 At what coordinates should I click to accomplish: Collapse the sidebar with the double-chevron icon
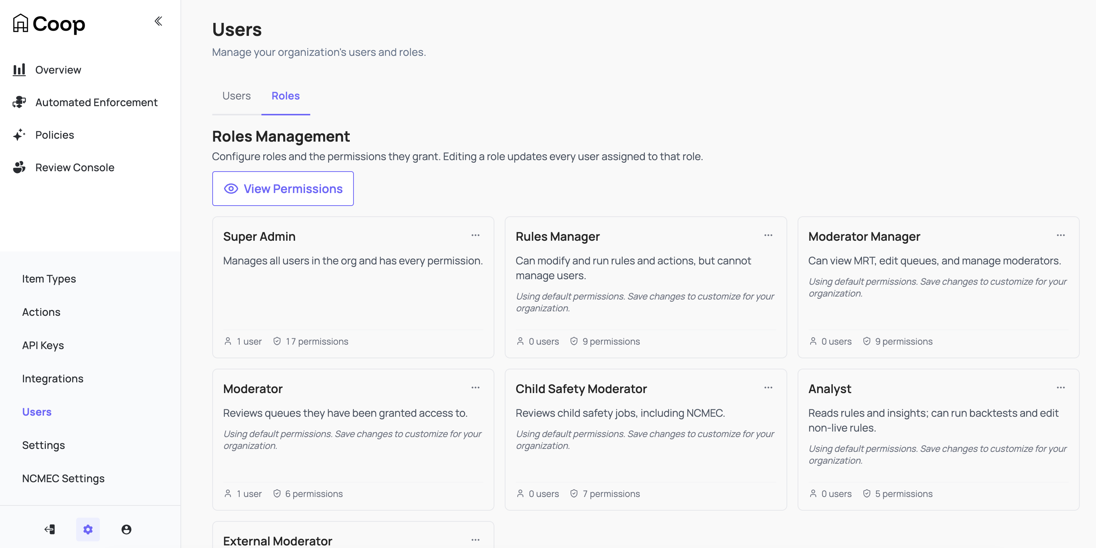click(x=158, y=21)
